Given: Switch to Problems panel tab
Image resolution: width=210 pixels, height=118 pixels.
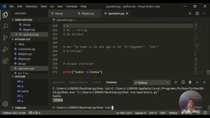Looking at the screenshot, I should (58, 82).
